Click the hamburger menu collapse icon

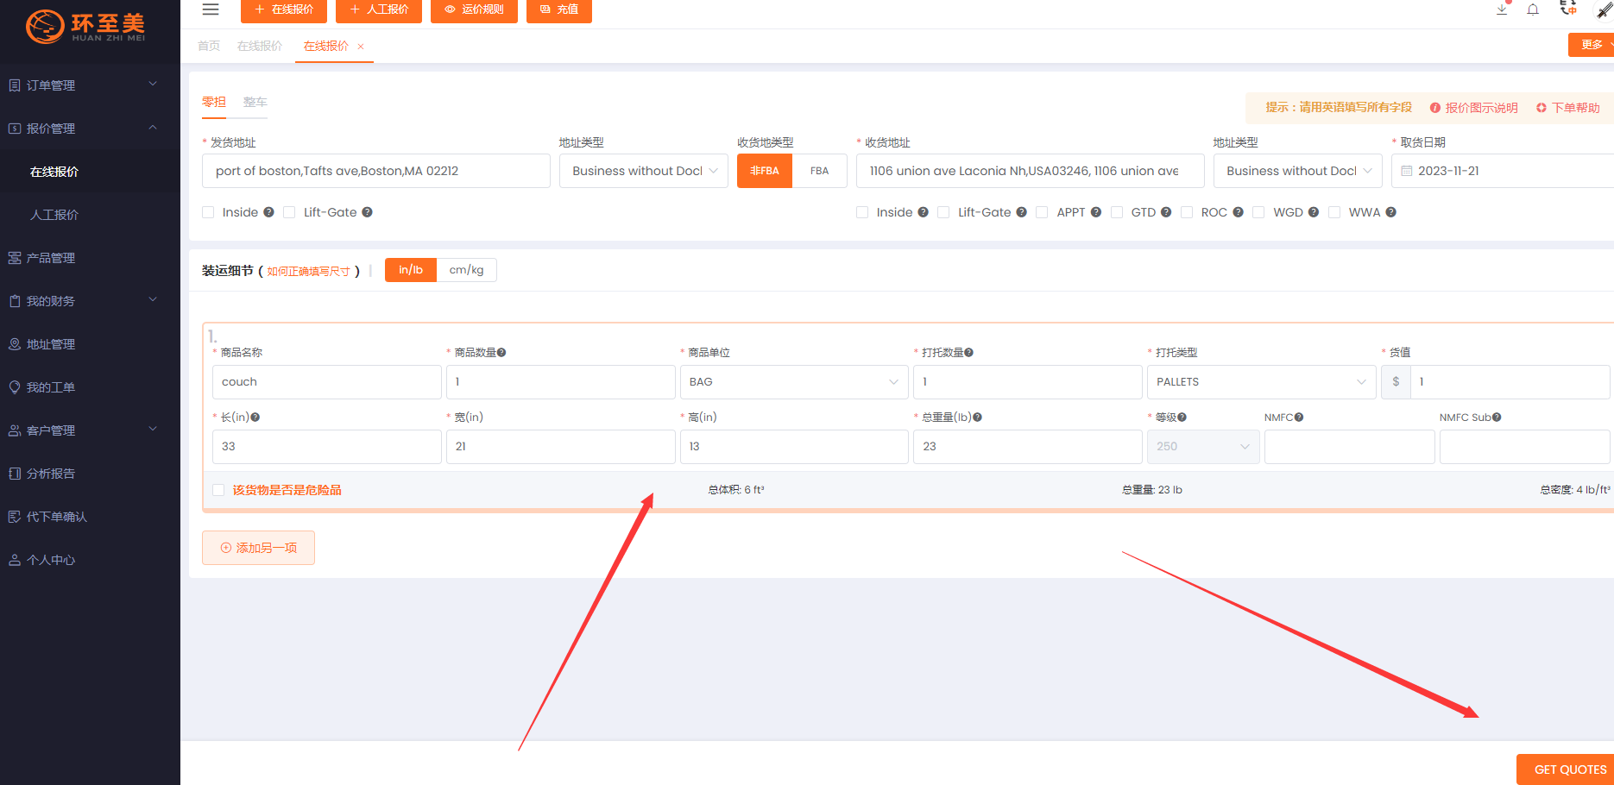click(x=210, y=9)
